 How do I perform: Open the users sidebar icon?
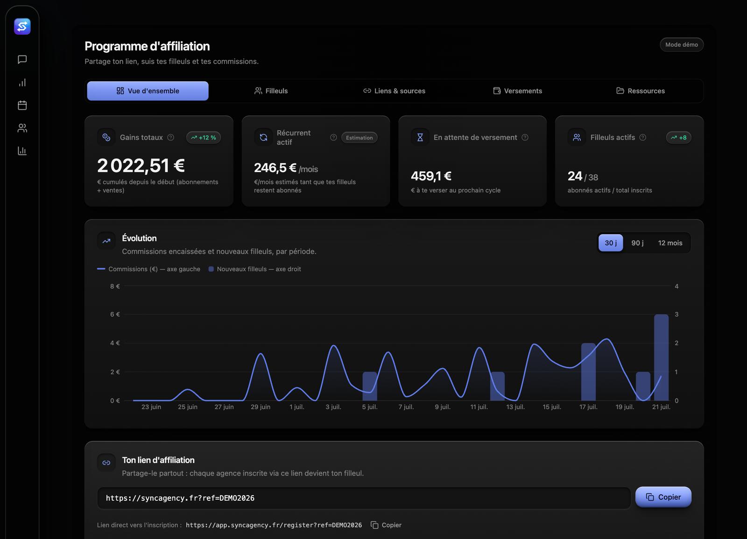[x=22, y=128]
